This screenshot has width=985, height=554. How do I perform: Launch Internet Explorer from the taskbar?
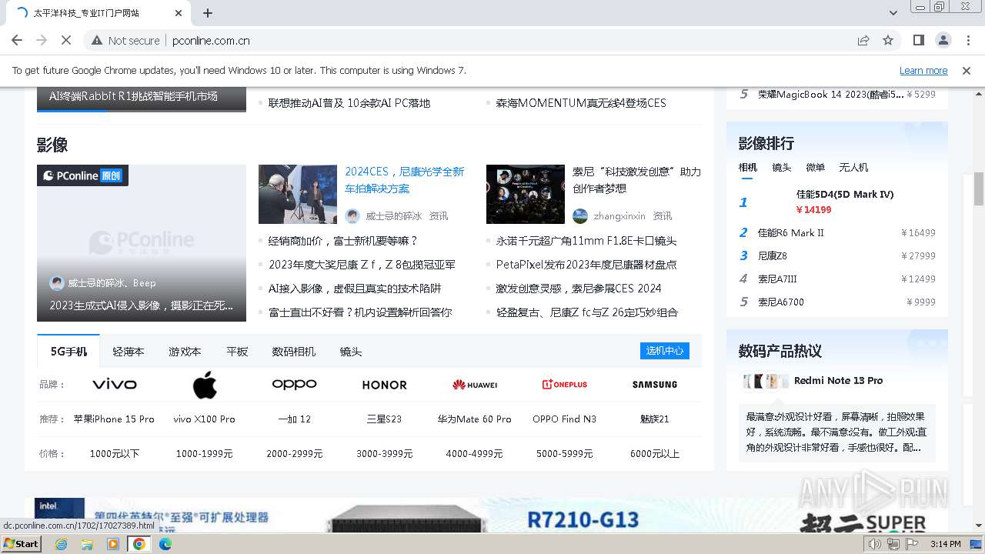pos(61,544)
